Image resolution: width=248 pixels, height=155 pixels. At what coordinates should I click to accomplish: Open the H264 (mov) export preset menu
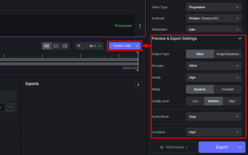(x=173, y=147)
